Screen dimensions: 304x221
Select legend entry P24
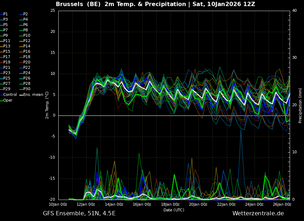pos(27,73)
